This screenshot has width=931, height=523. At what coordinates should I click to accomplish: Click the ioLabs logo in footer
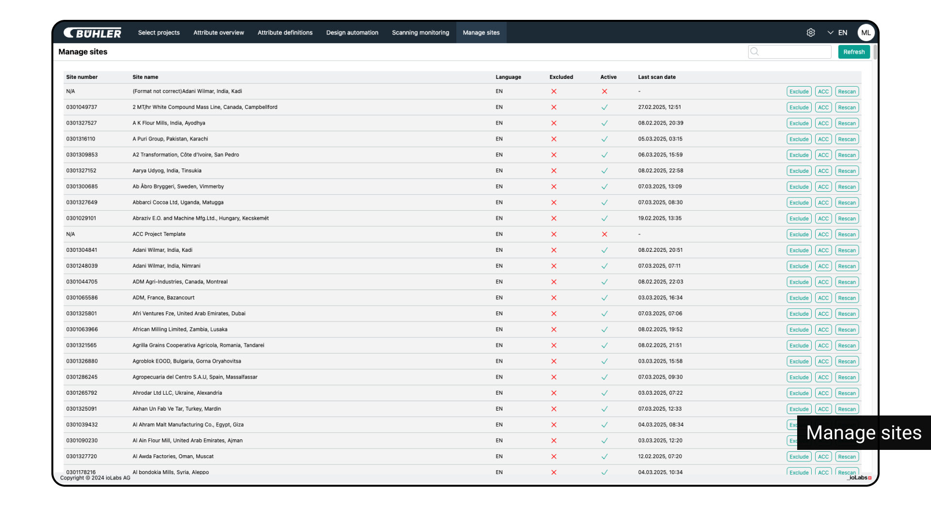click(859, 477)
